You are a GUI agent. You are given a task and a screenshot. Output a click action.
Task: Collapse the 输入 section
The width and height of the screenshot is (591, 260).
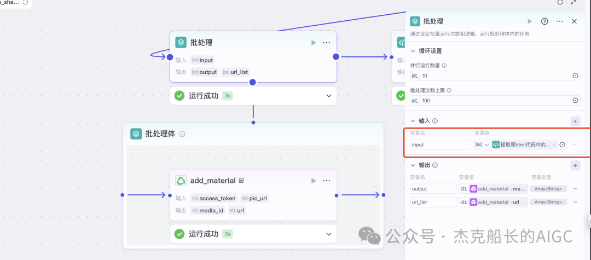(413, 121)
